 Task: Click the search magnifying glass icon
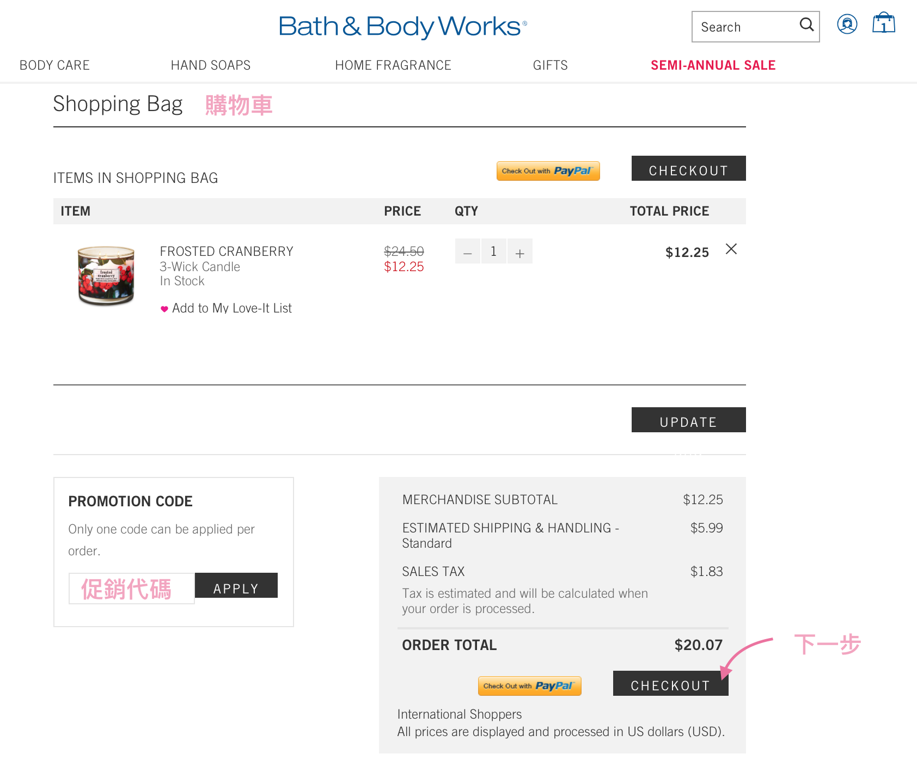click(806, 25)
